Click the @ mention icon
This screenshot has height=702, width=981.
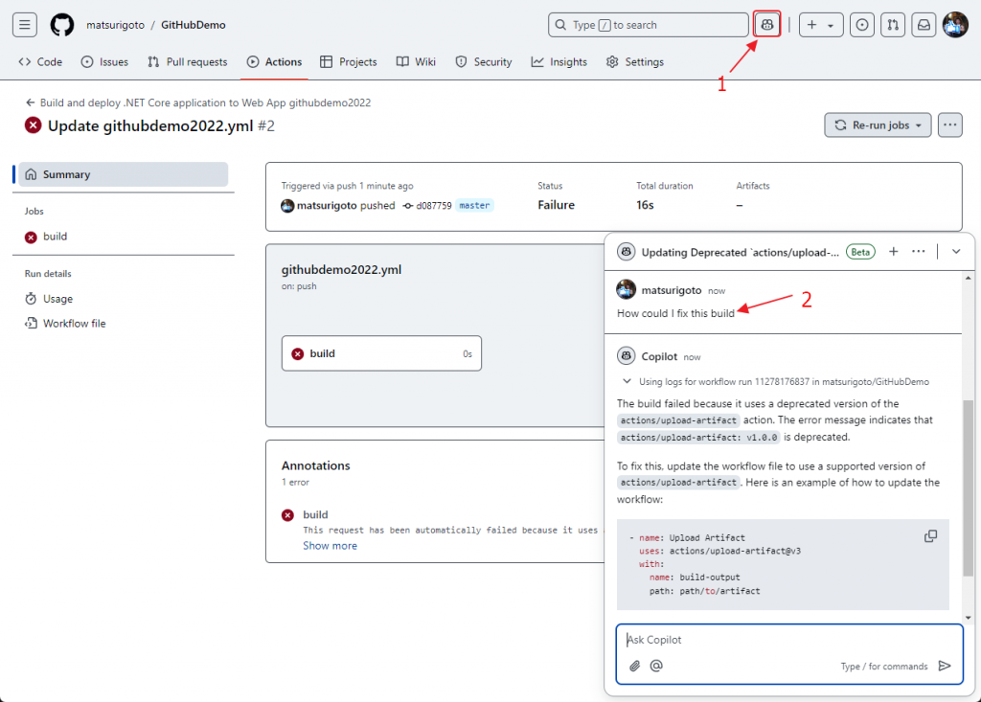[656, 666]
